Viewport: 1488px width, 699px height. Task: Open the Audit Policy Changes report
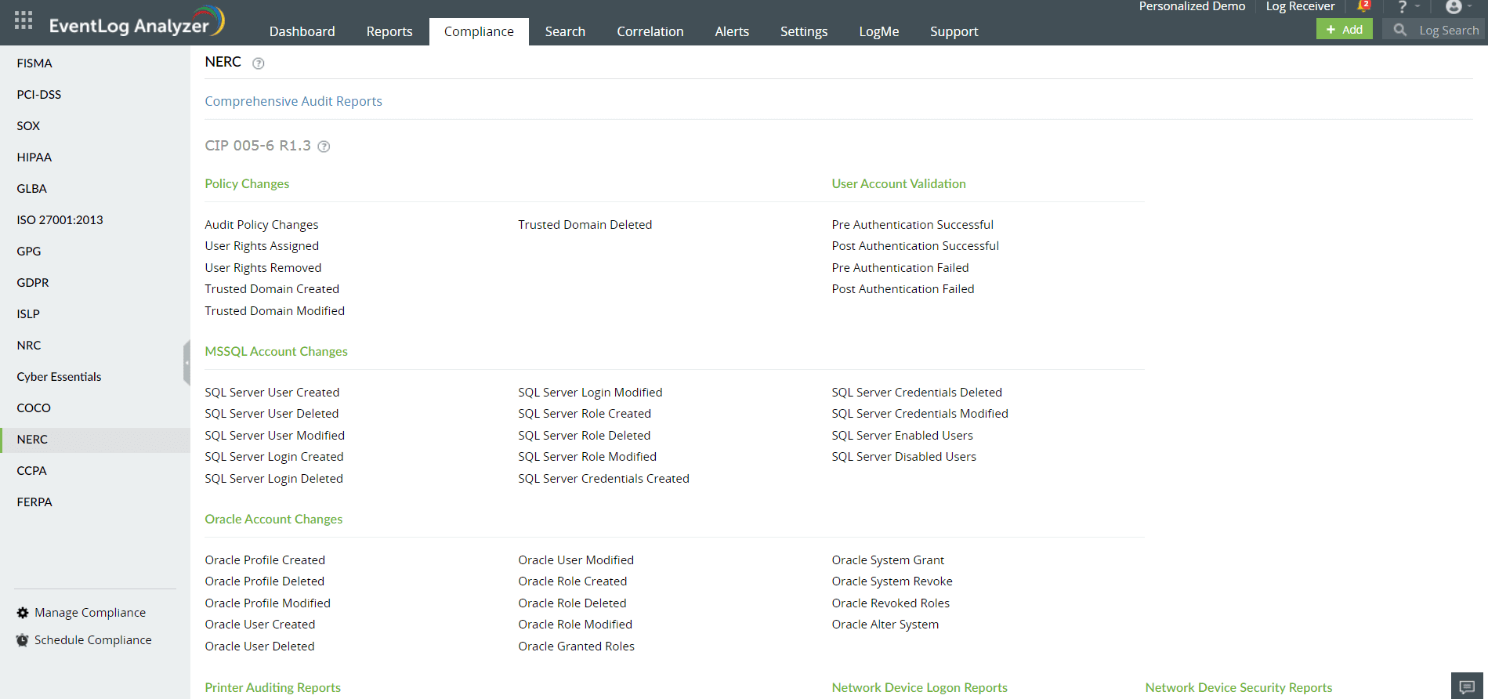click(x=262, y=225)
